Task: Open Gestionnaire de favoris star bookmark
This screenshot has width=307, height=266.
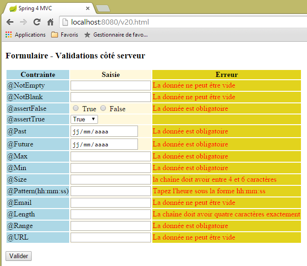Action: [116, 35]
